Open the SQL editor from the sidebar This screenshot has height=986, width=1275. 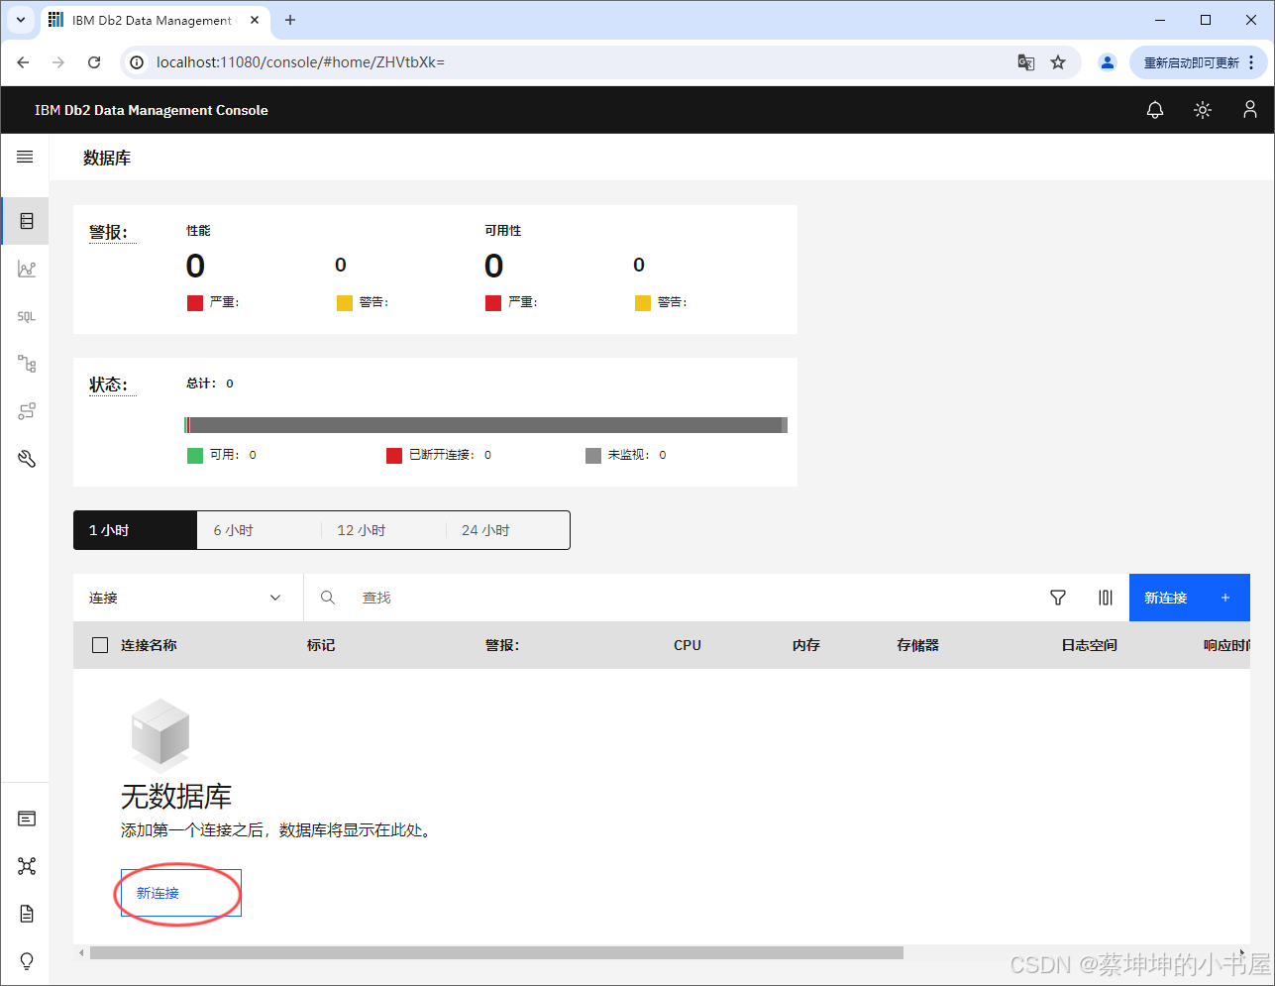click(25, 316)
